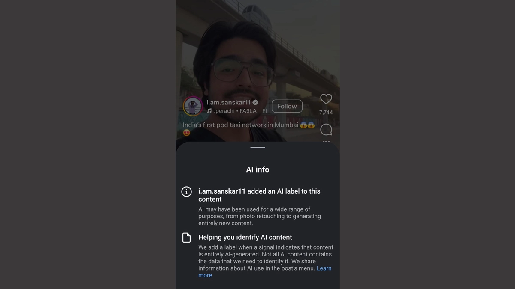This screenshot has height=289, width=515.
Task: Click the AI info sheet title
Action: [257, 170]
